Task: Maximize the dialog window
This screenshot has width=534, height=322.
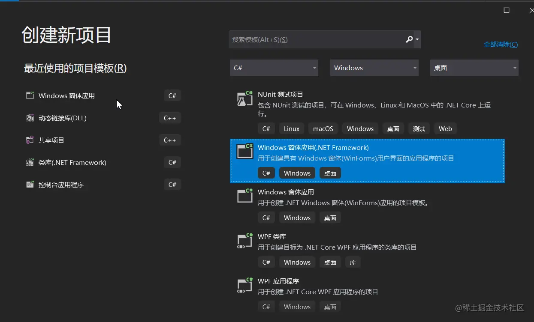Action: coord(507,10)
